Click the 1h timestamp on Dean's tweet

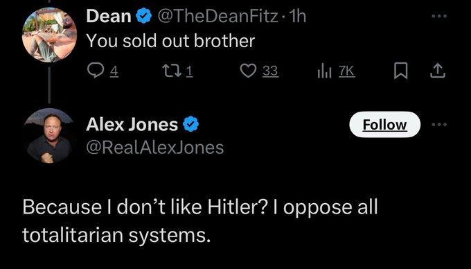(296, 16)
